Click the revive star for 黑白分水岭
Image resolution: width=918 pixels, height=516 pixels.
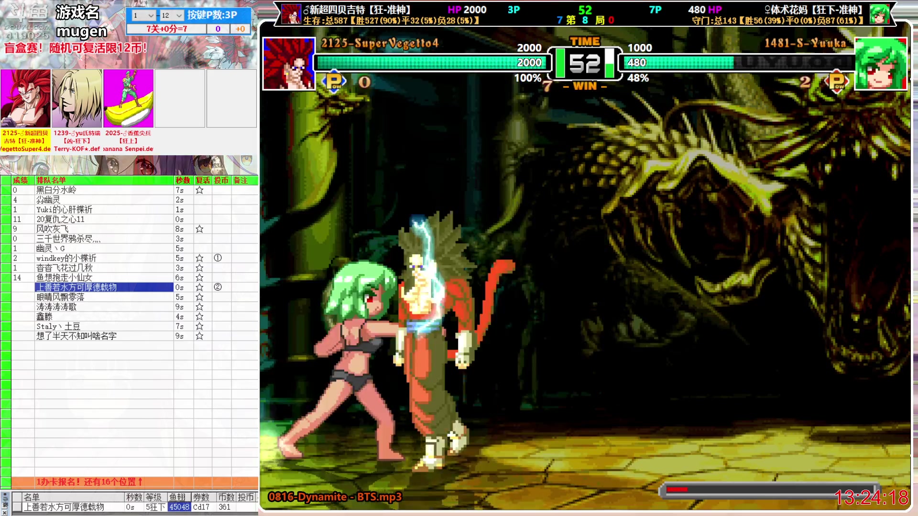[x=199, y=190]
